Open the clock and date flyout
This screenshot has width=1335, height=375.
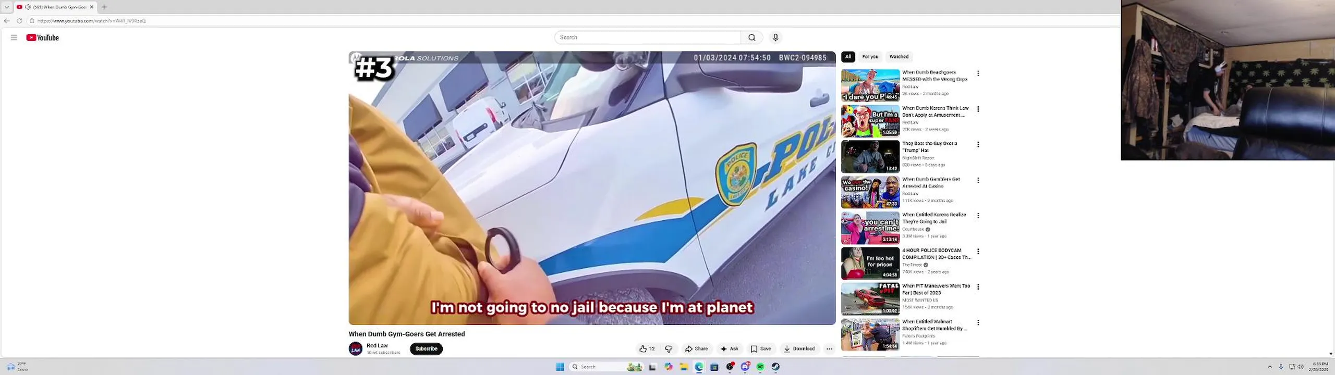coord(1320,367)
